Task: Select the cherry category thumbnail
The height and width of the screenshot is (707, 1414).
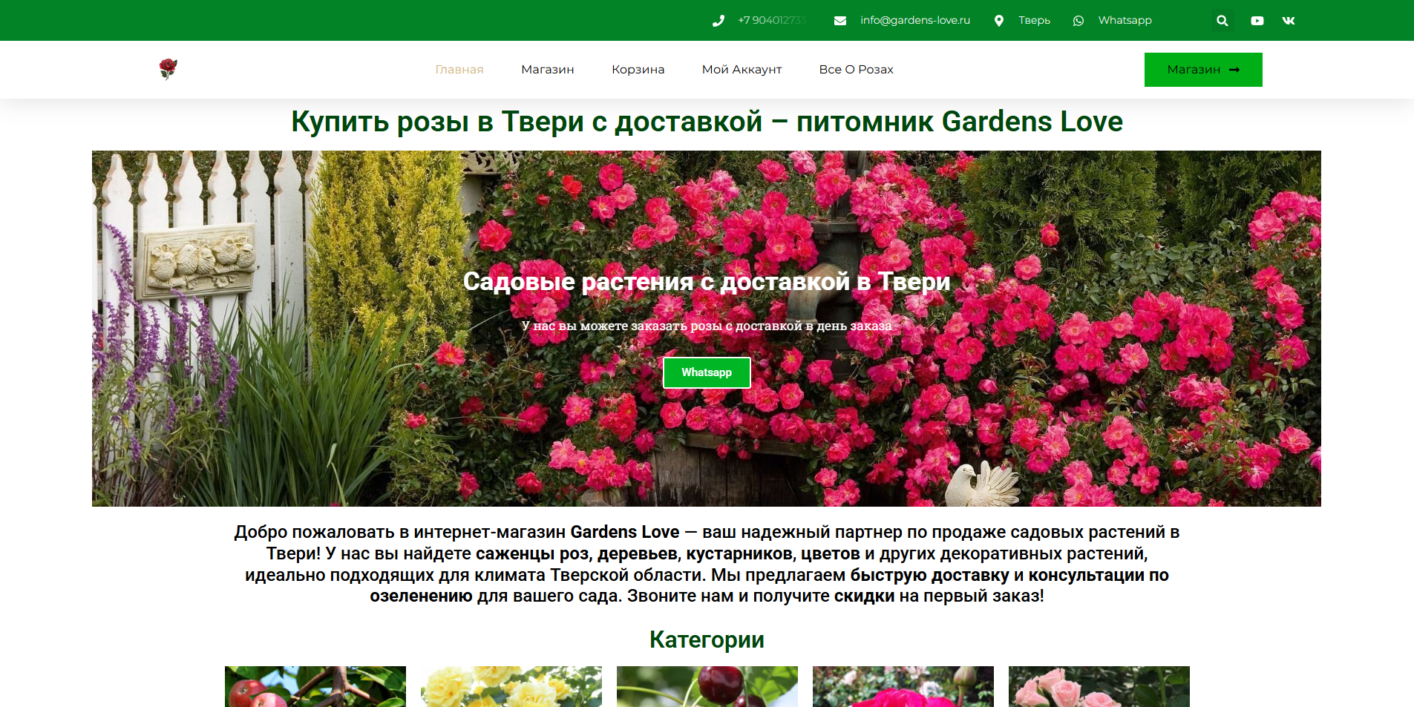Action: [x=707, y=686]
